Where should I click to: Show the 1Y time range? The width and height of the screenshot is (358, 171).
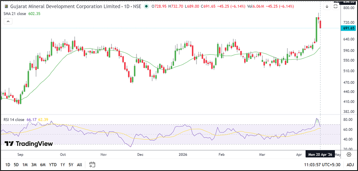point(62,165)
